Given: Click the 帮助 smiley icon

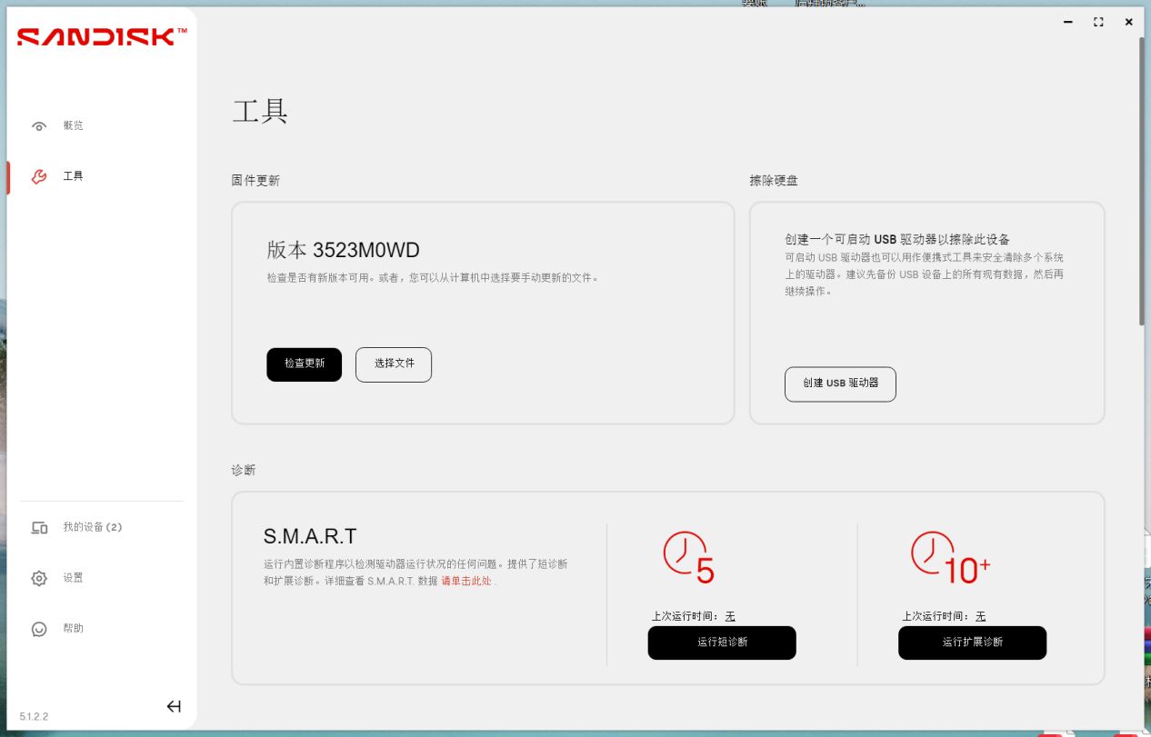Looking at the screenshot, I should [x=39, y=629].
